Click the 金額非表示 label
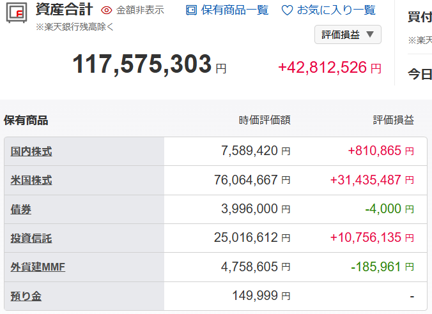Screen dimensions: 432x314 coord(140,10)
